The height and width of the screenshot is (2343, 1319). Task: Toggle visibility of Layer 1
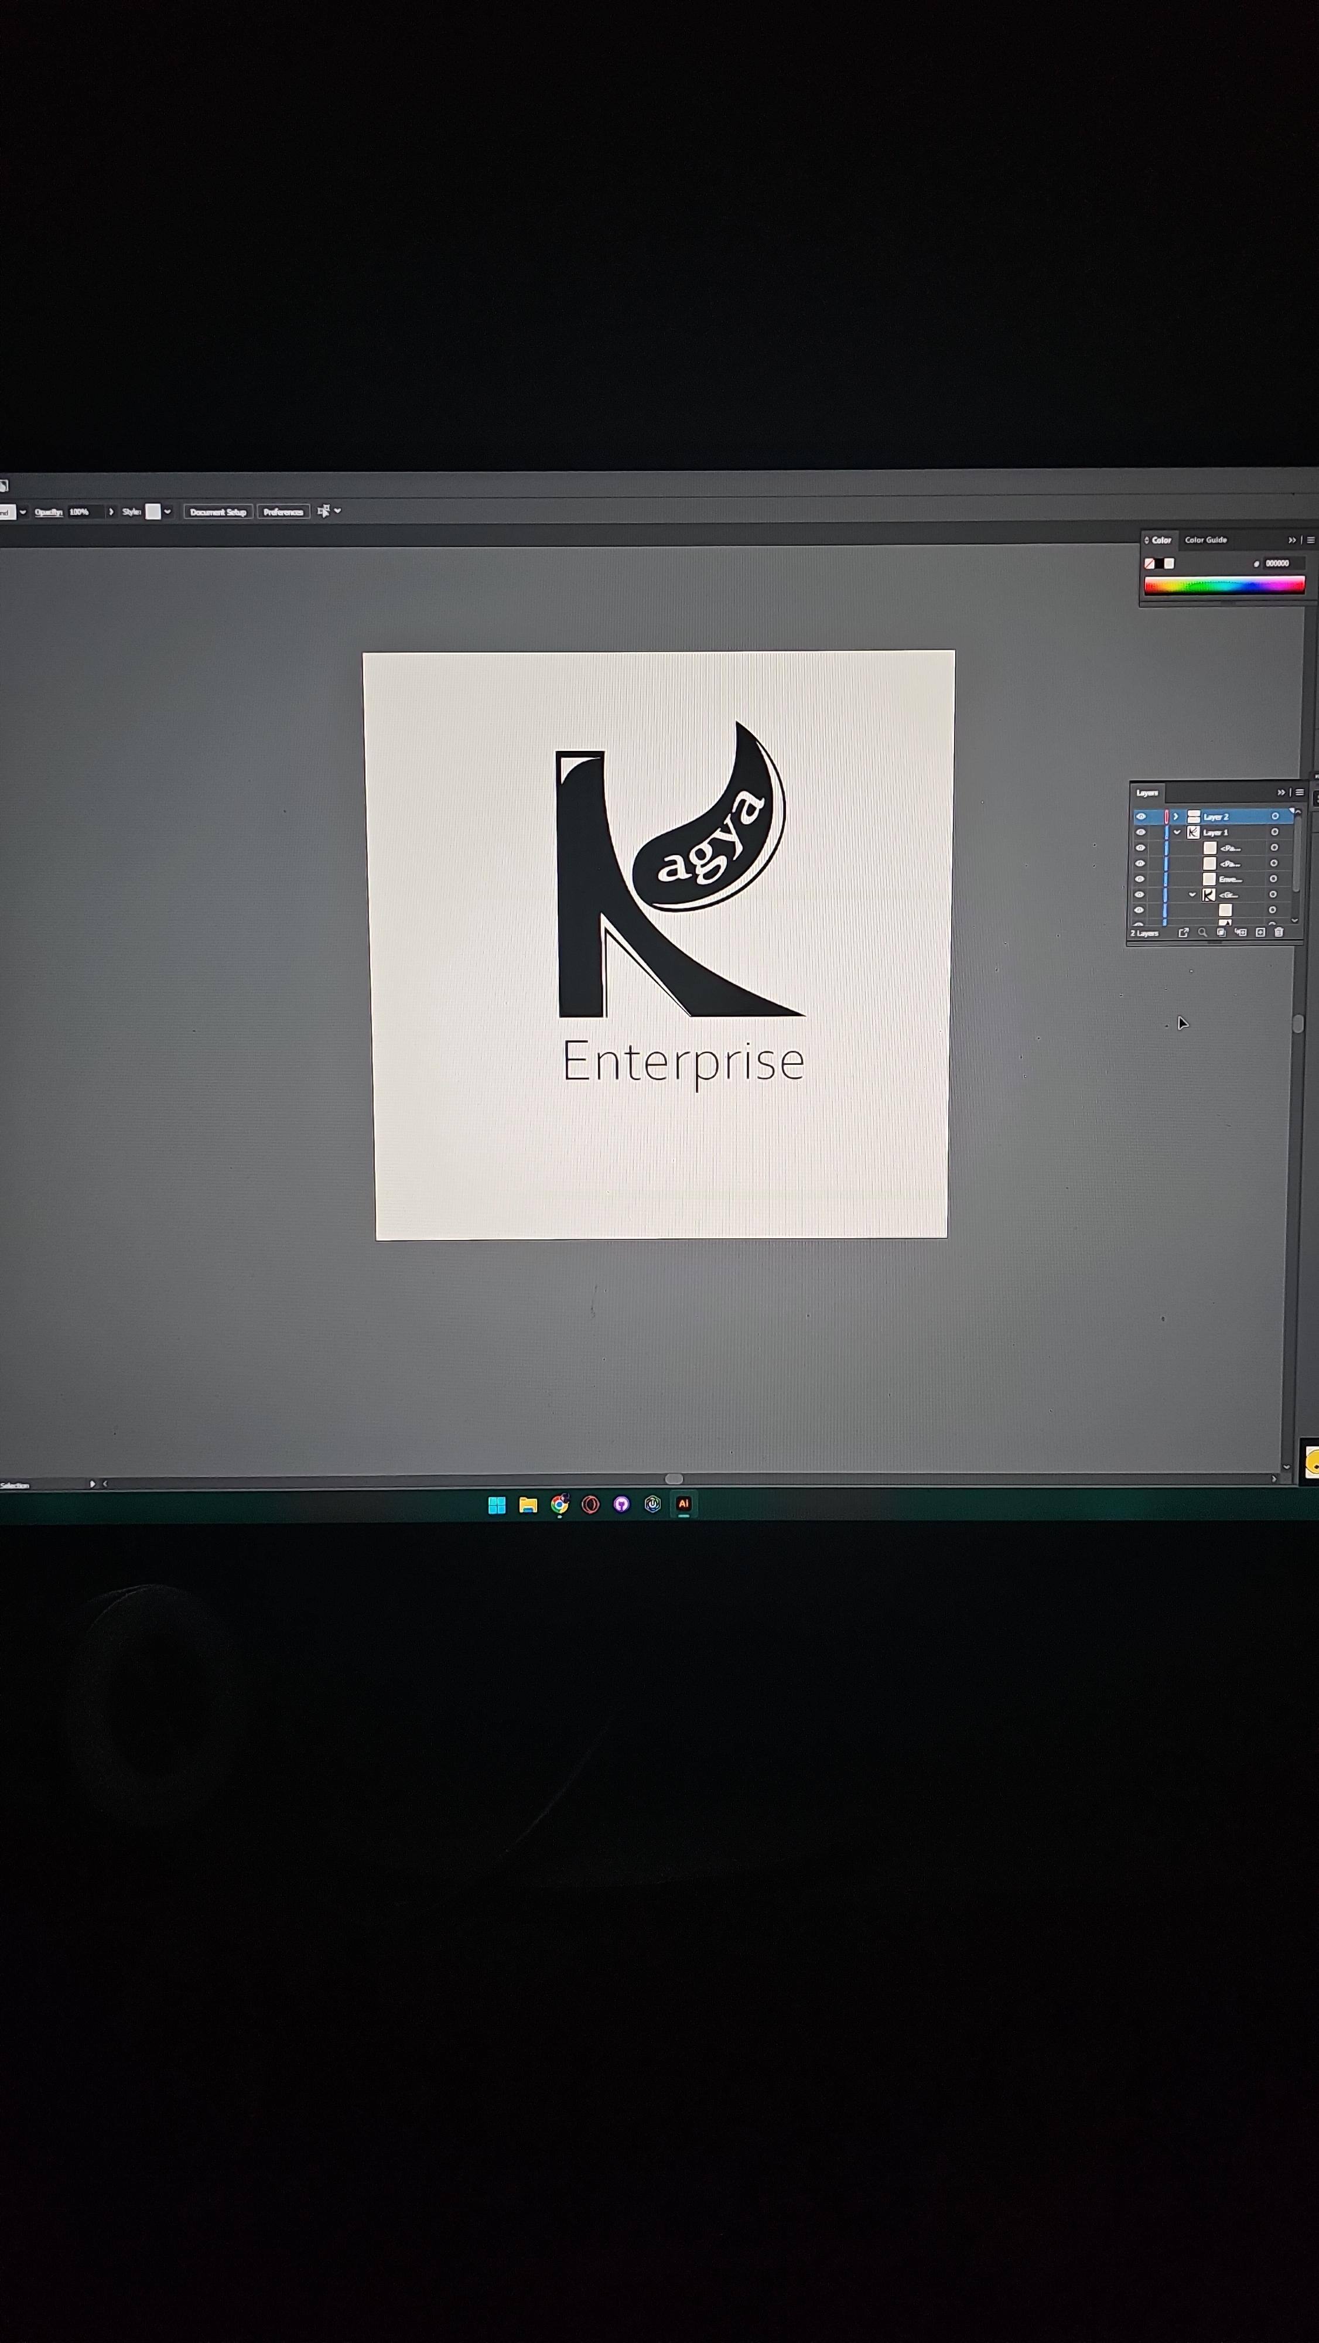pyautogui.click(x=1141, y=832)
